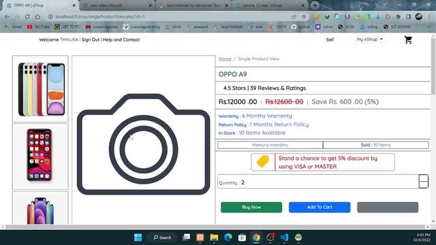436x245 pixels.
Task: Open Google Chrome from the taskbar
Action: tap(256, 238)
